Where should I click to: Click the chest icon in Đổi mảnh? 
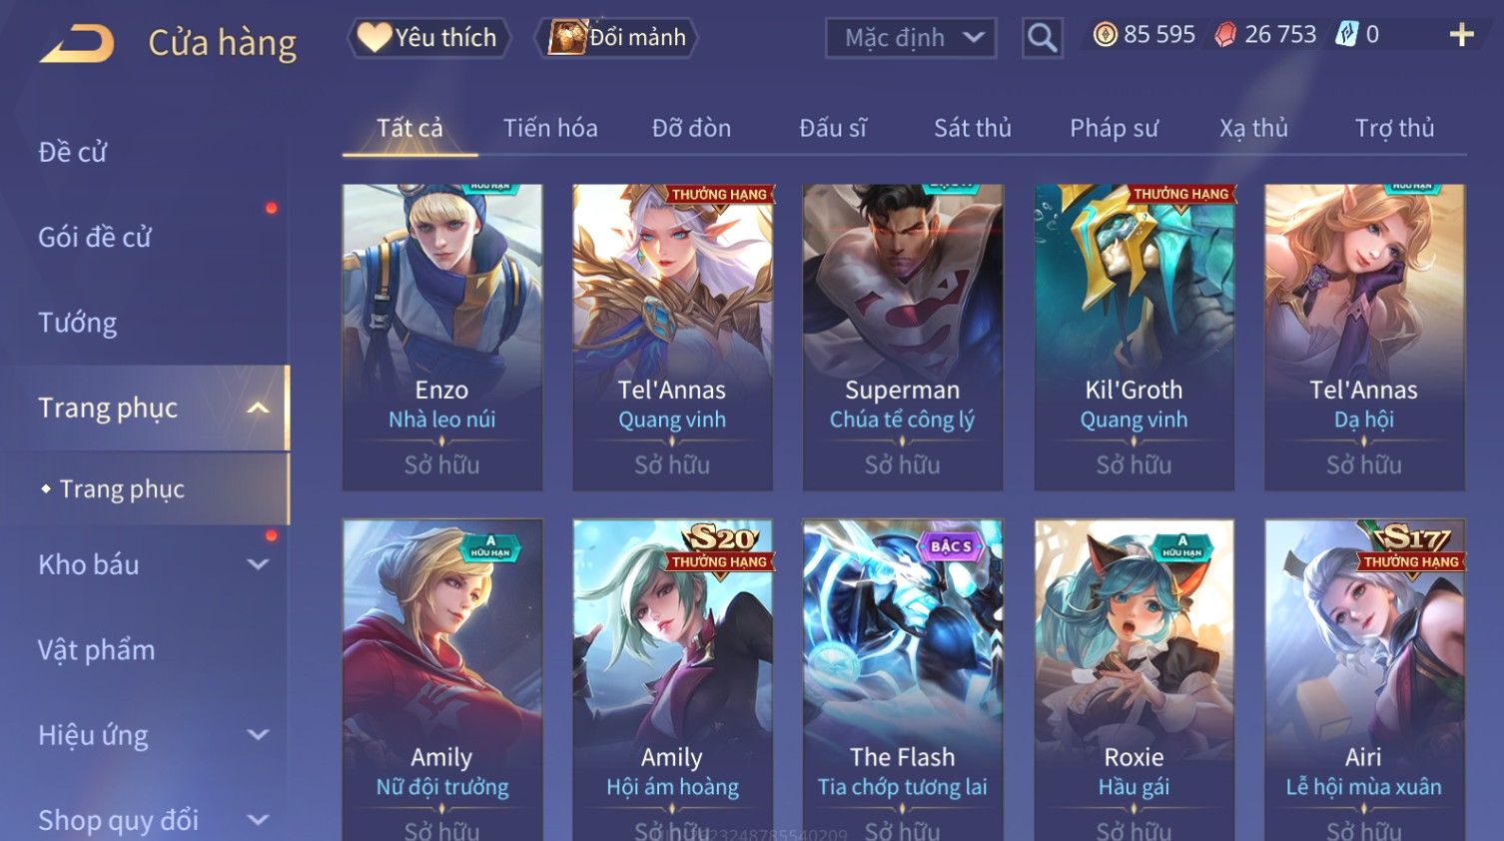tap(566, 37)
